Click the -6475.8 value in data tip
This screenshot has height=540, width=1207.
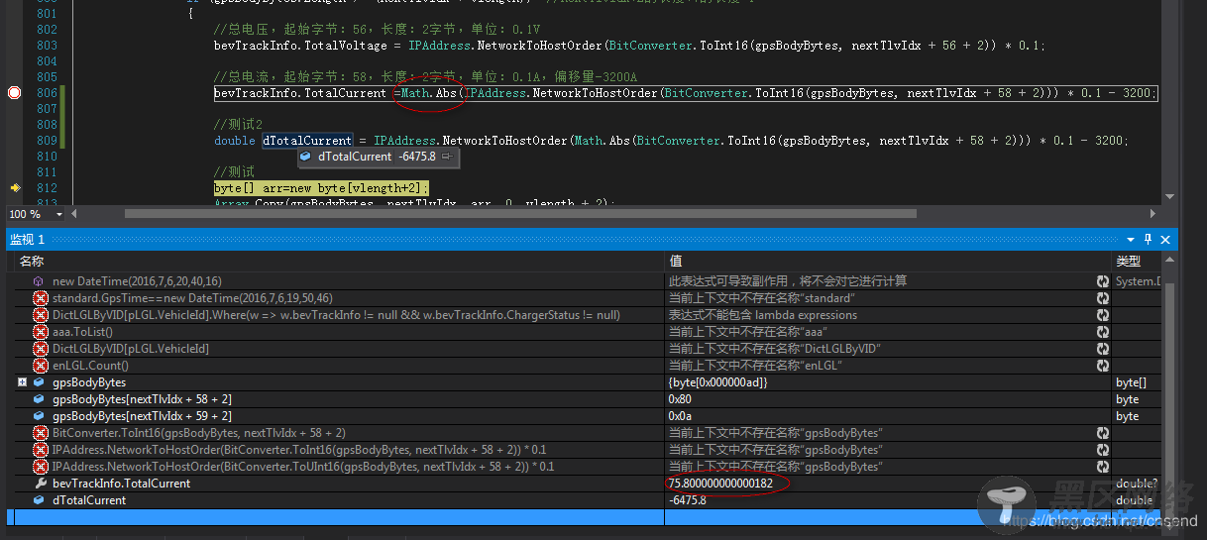[416, 157]
